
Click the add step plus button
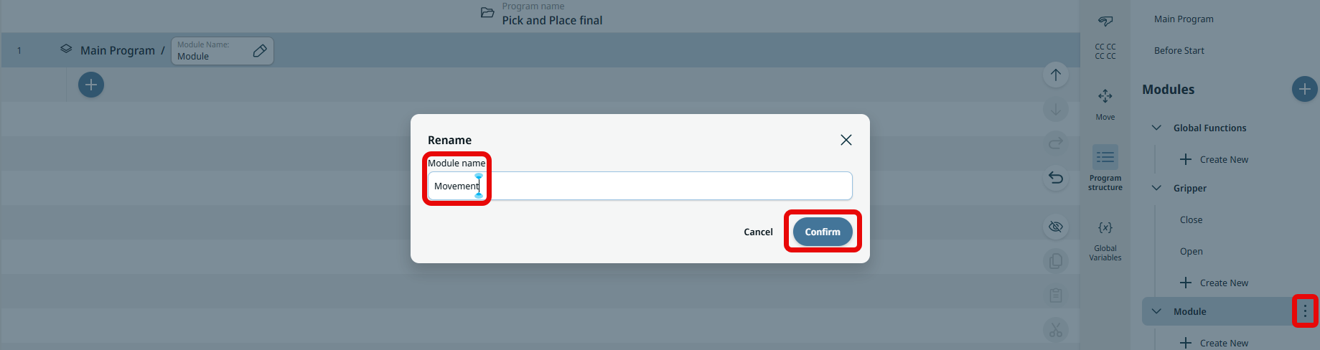[91, 85]
